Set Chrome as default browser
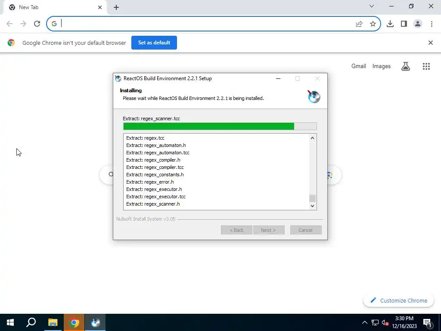 coord(154,43)
